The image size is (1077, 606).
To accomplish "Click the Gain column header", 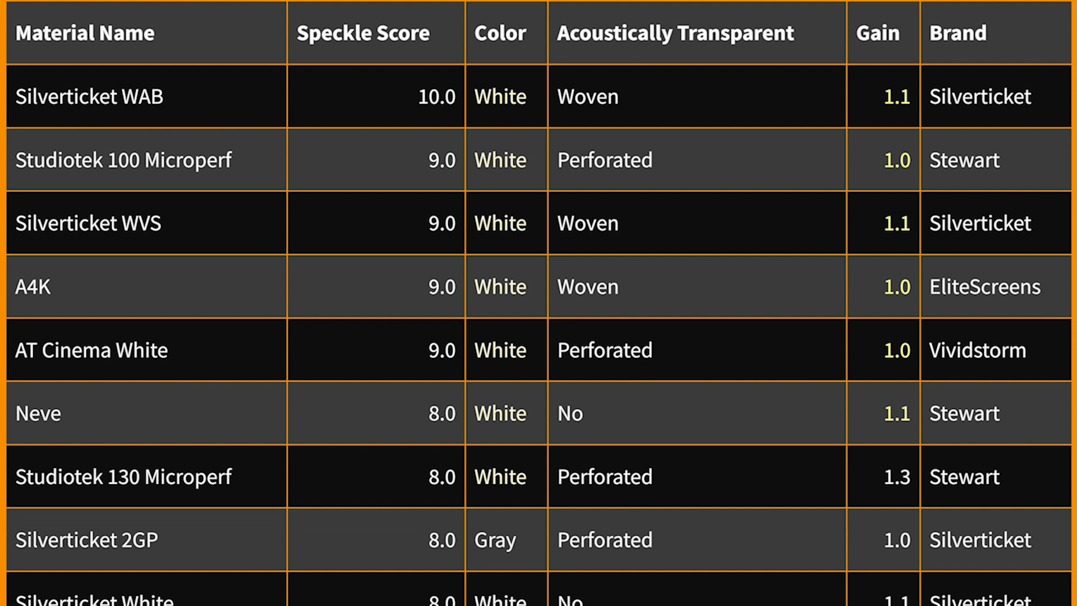I will [883, 33].
